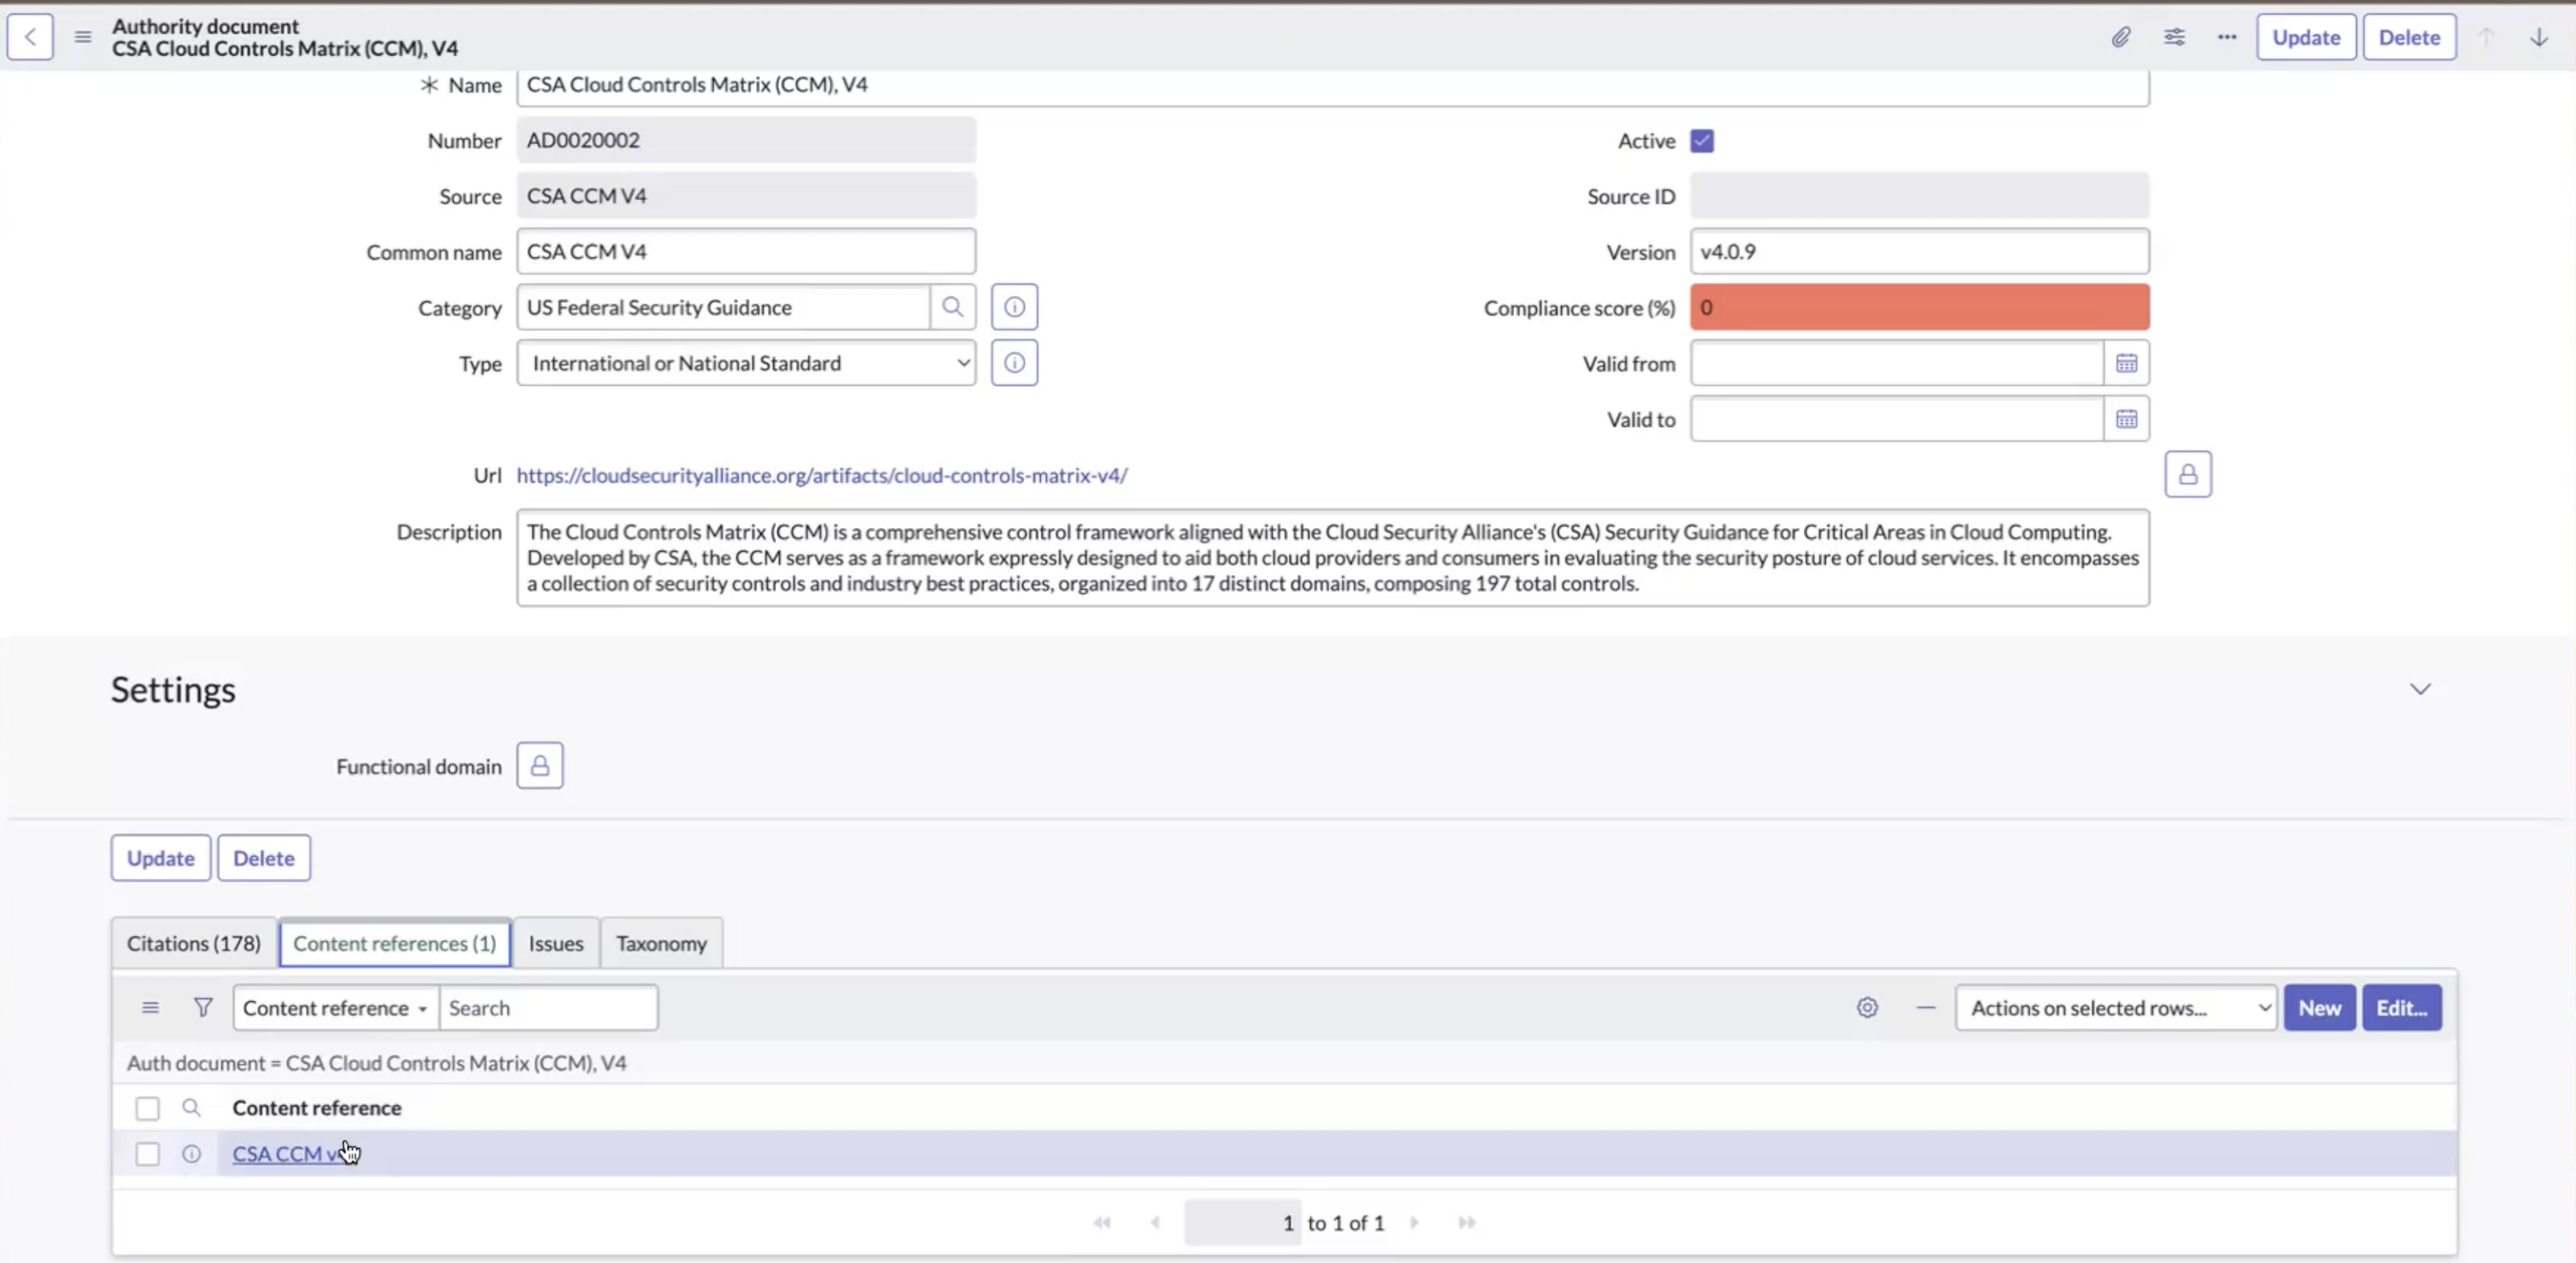Open the Taxonomy tab
The height and width of the screenshot is (1263, 2576).
(x=661, y=943)
